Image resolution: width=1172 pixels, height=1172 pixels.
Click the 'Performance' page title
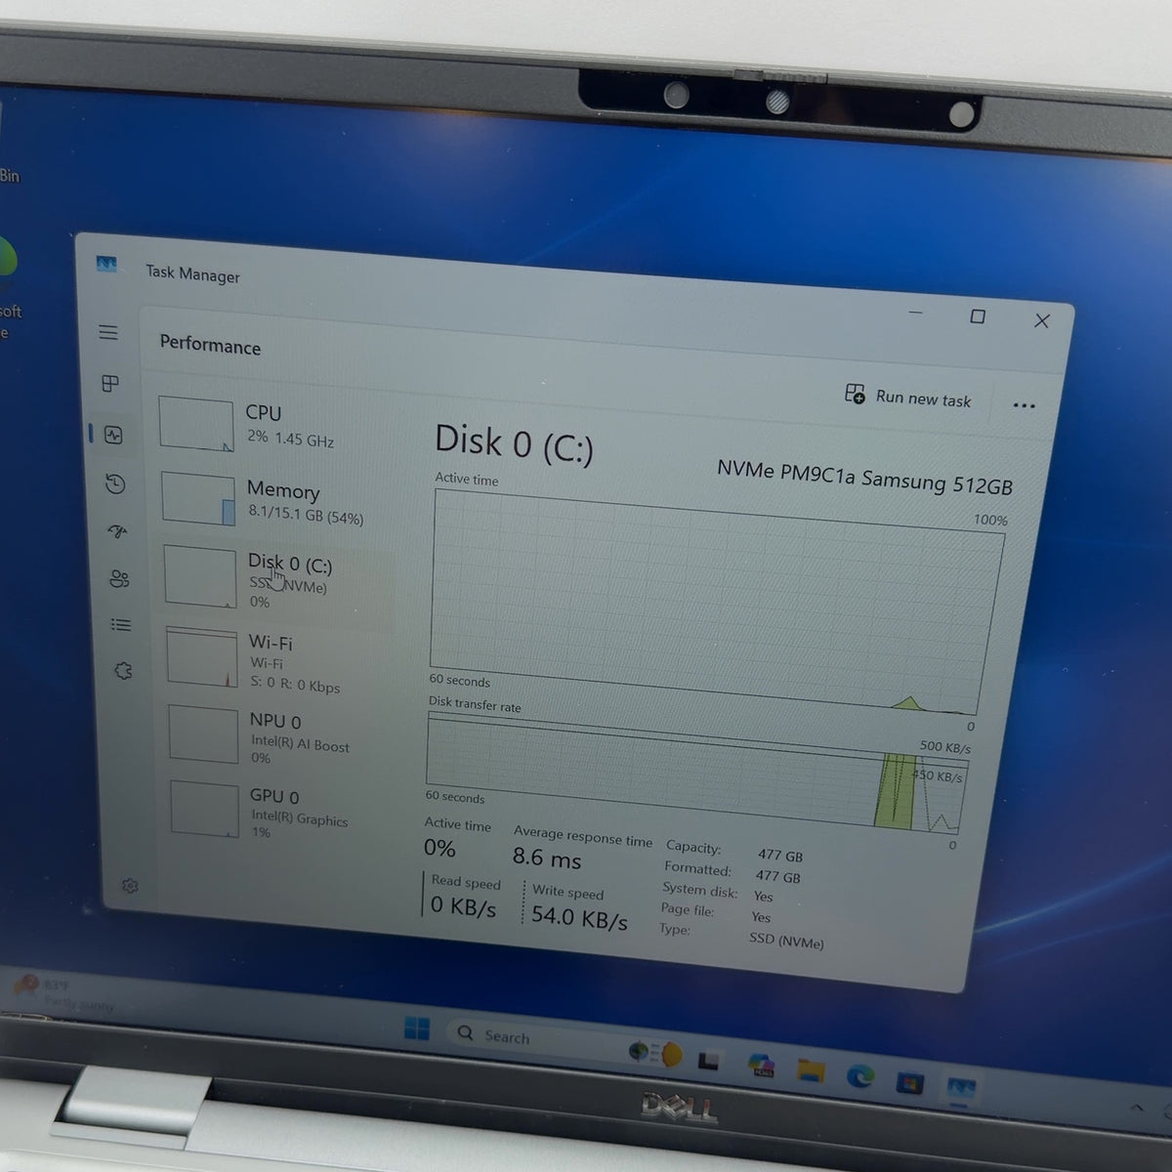[x=210, y=345]
